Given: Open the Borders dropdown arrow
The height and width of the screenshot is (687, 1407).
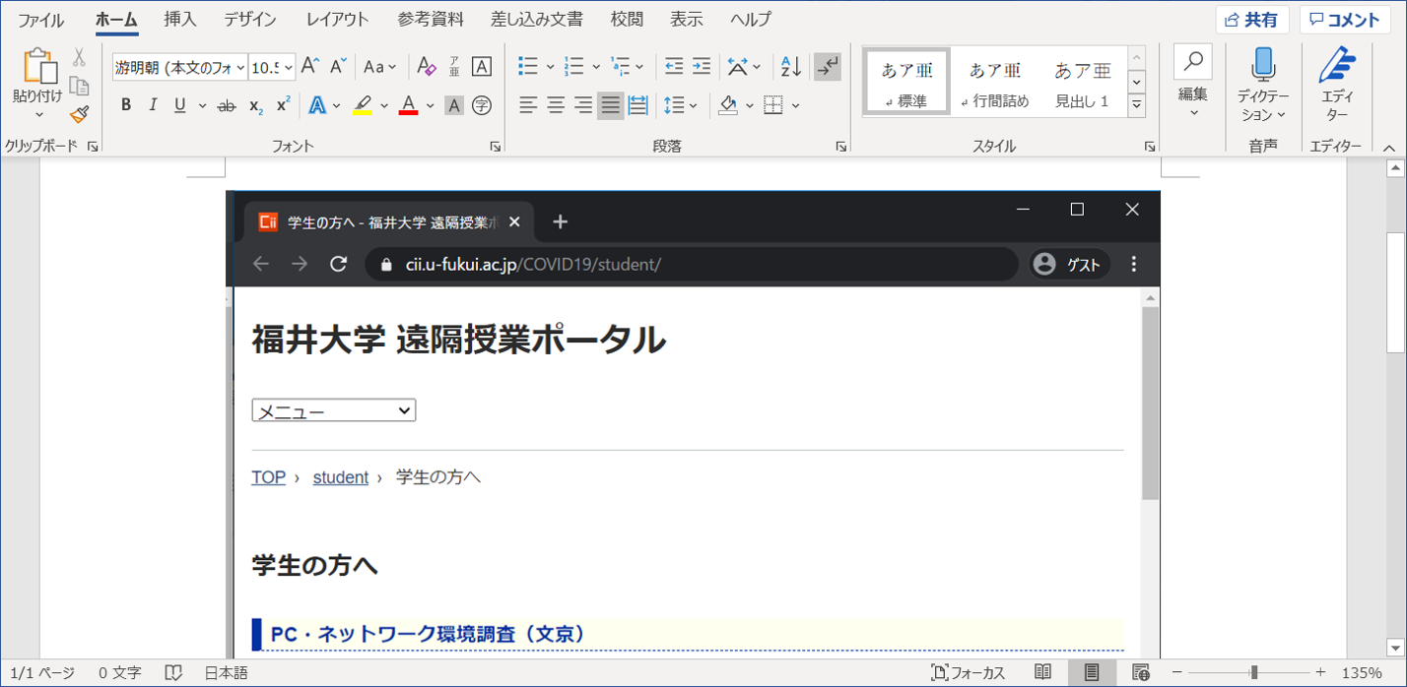Looking at the screenshot, I should pos(796,105).
